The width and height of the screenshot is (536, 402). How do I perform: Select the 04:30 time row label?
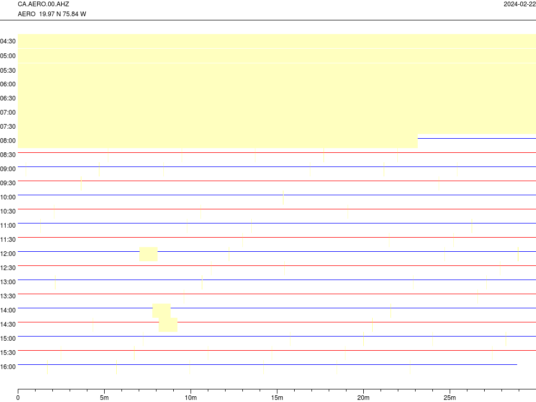pyautogui.click(x=8, y=41)
